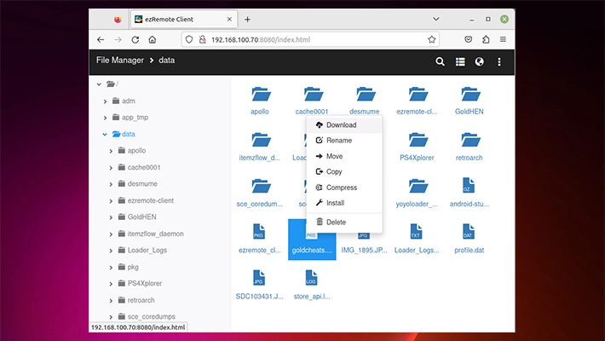The height and width of the screenshot is (341, 605).
Task: Close the ezRemote Client tab
Action: coord(229,19)
